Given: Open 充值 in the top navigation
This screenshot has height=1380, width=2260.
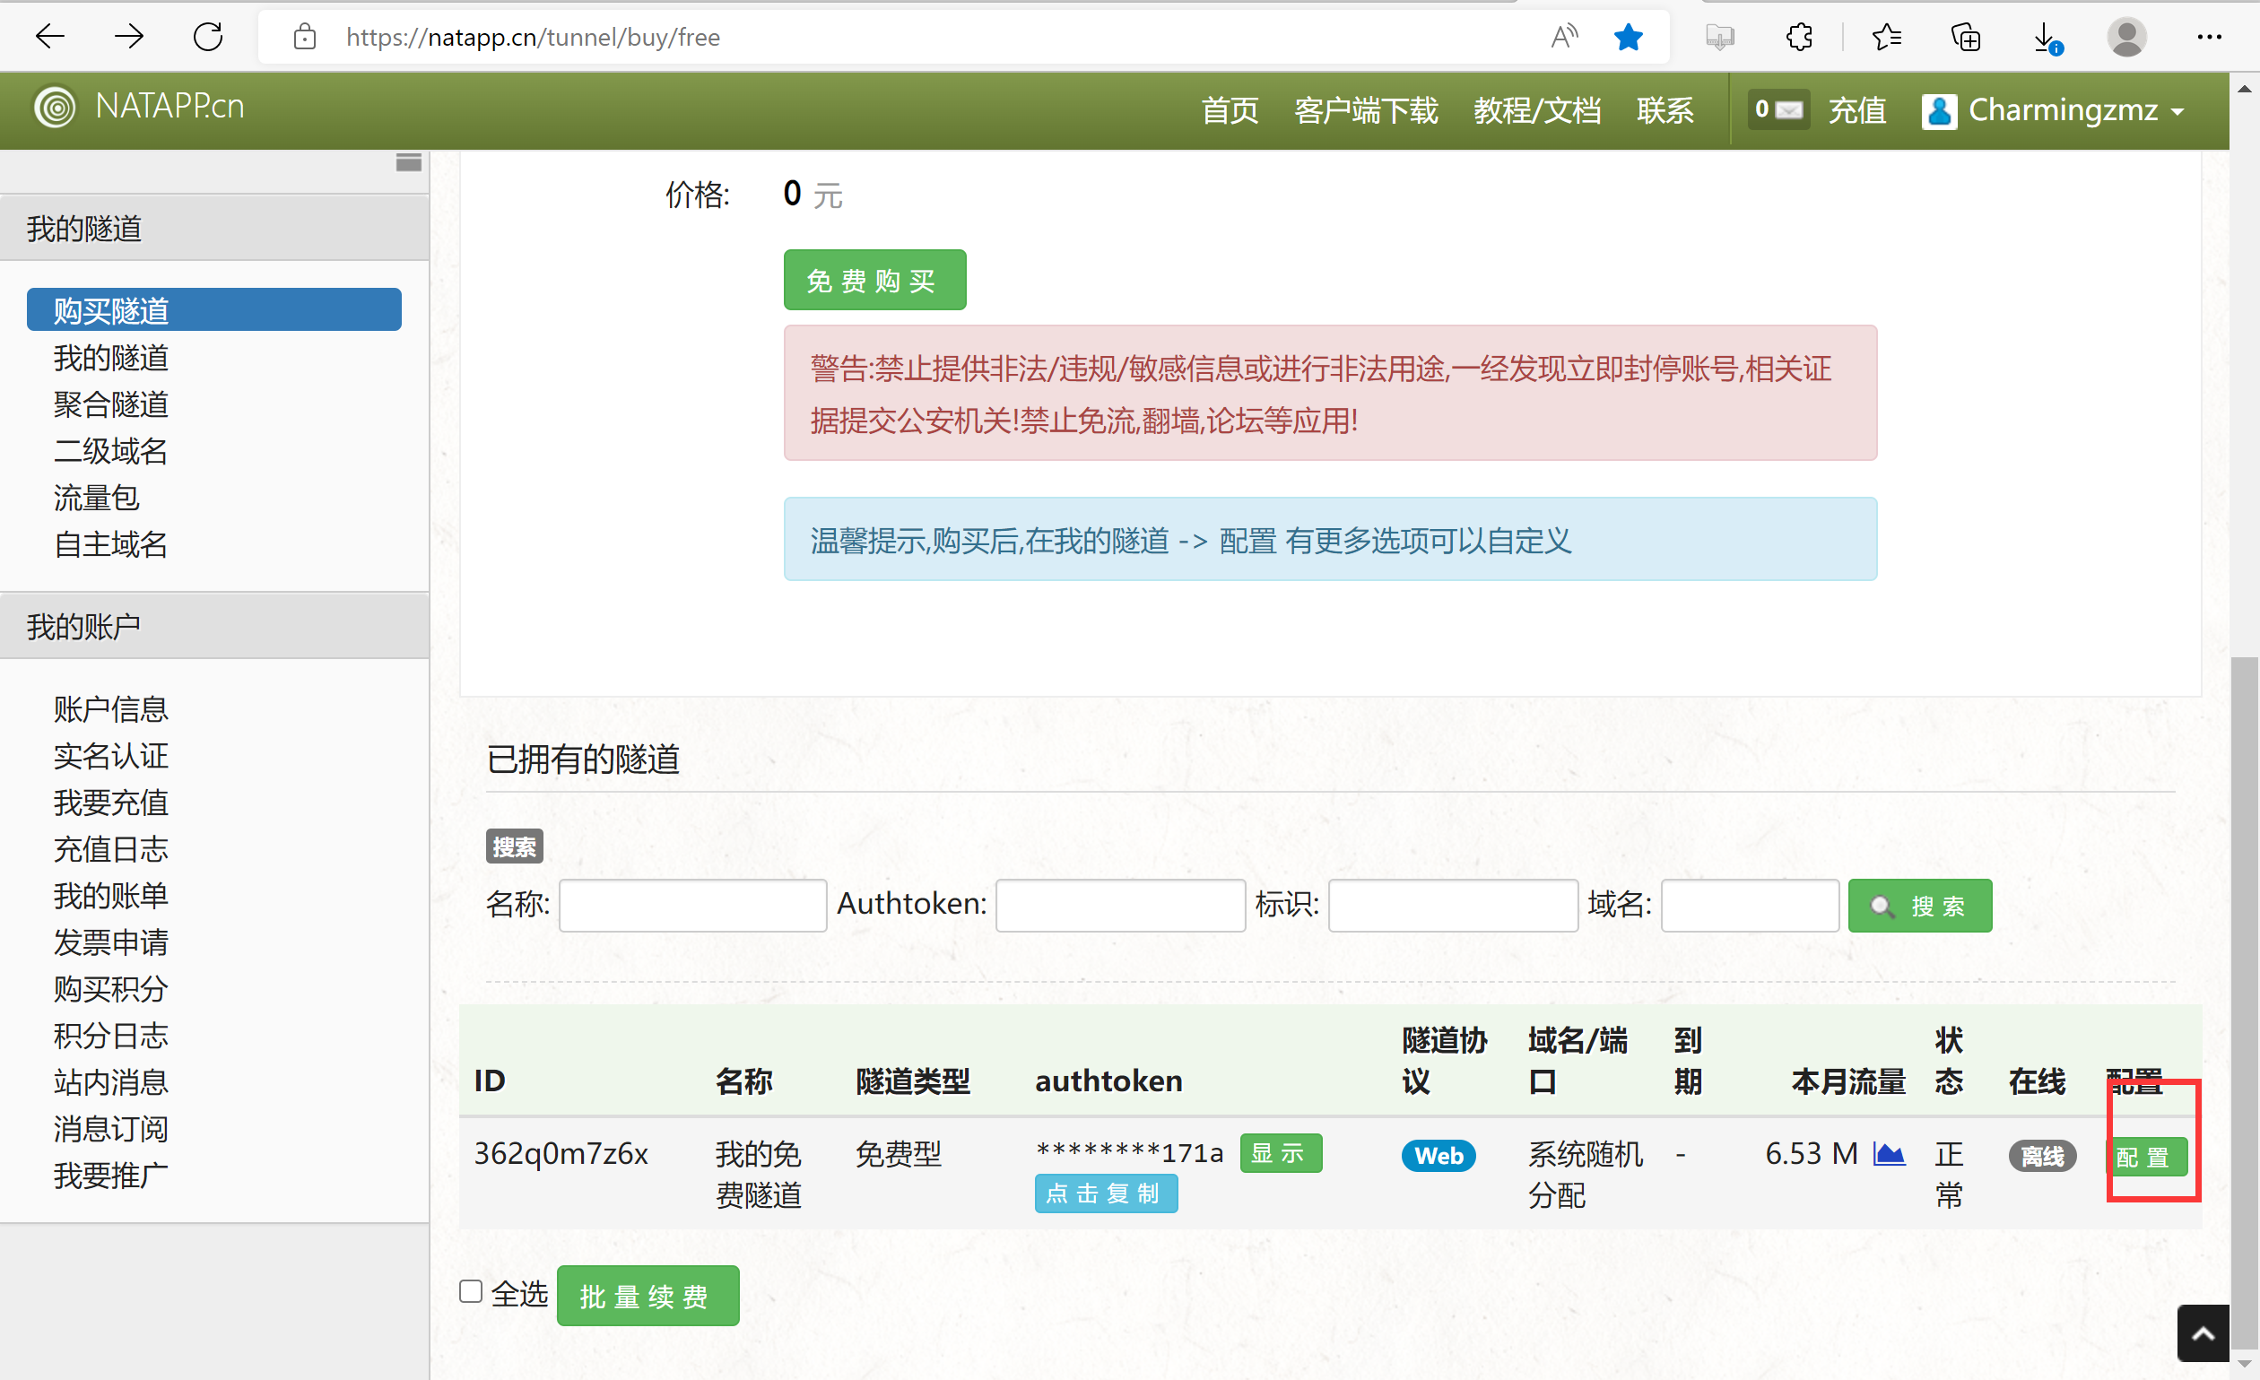Looking at the screenshot, I should point(1857,111).
